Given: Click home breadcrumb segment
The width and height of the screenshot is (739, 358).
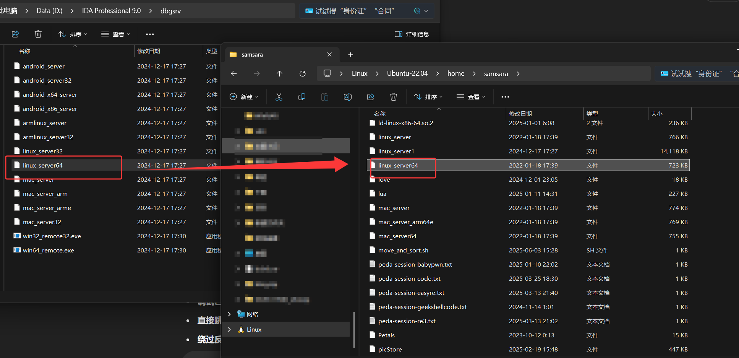Looking at the screenshot, I should coord(456,73).
